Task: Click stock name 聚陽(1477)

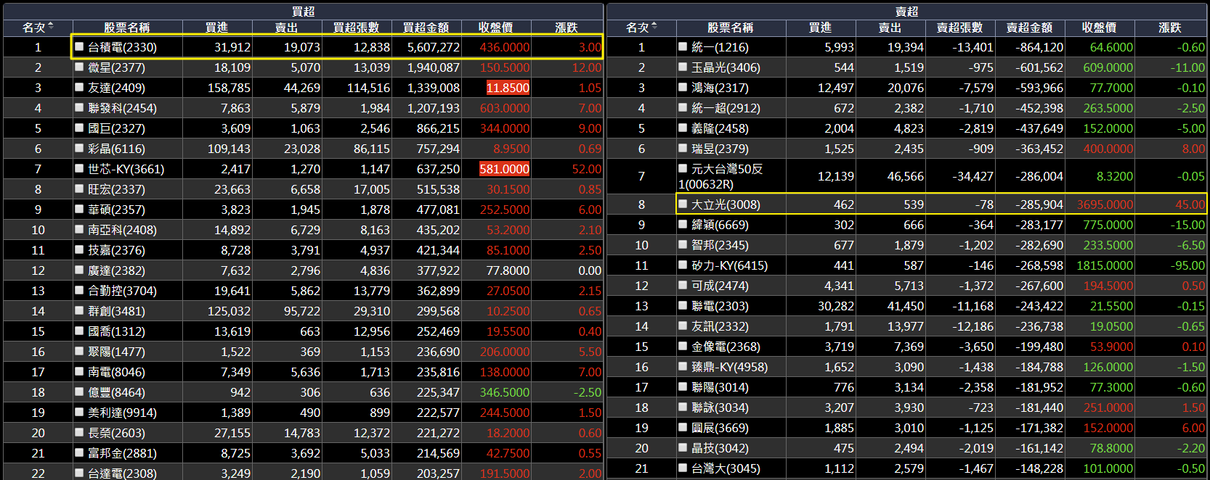Action: (116, 352)
